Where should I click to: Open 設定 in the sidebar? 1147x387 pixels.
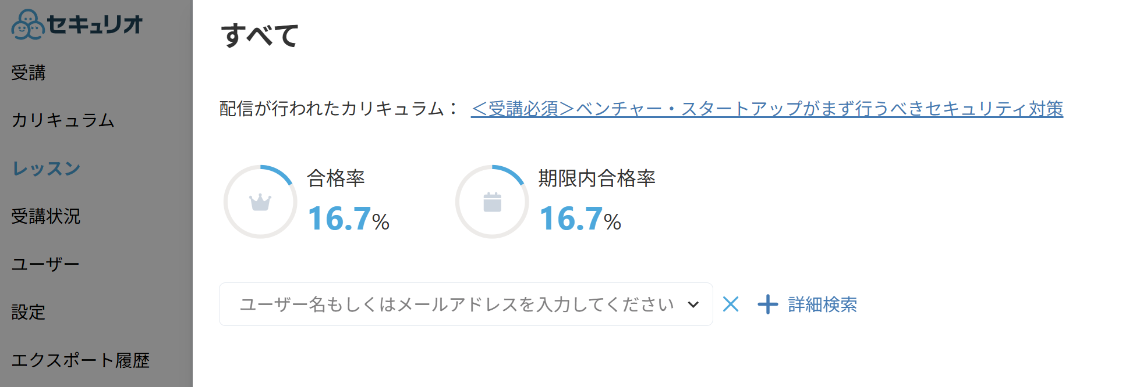click(29, 312)
